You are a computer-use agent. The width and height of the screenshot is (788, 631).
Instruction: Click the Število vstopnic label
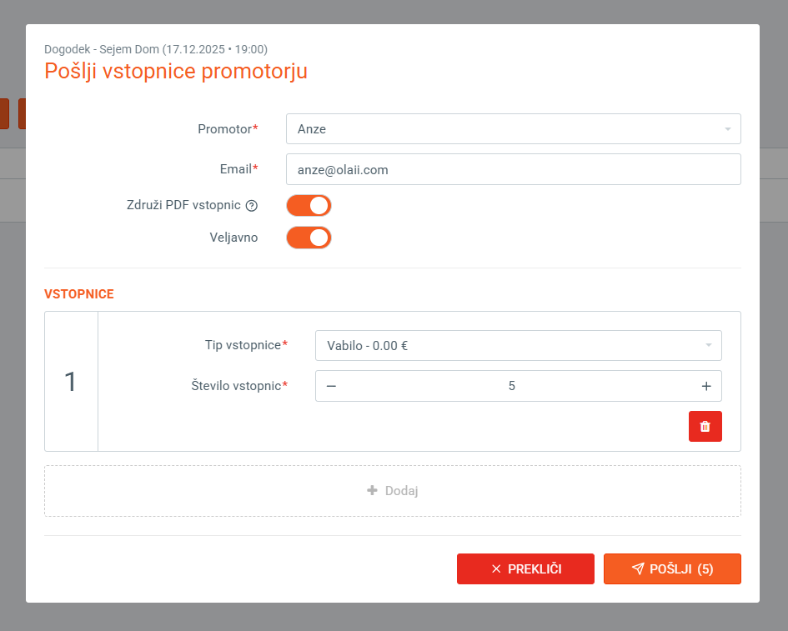point(235,386)
